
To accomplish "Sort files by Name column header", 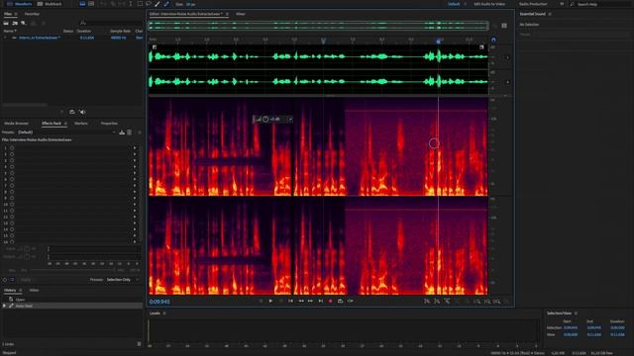I will point(10,31).
